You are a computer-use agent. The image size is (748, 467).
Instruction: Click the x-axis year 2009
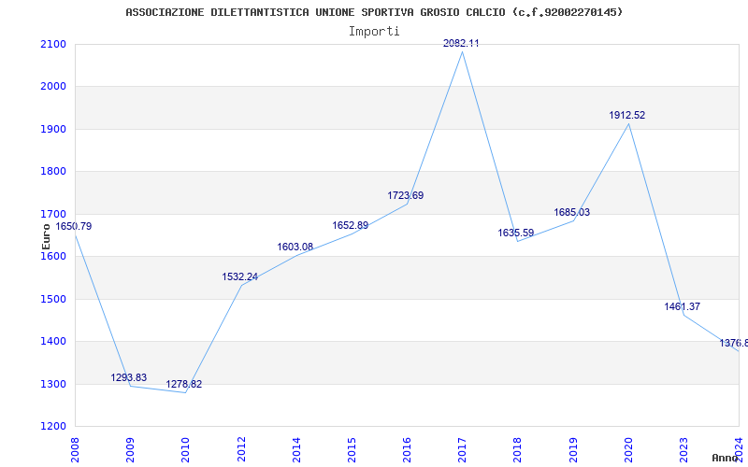point(130,450)
